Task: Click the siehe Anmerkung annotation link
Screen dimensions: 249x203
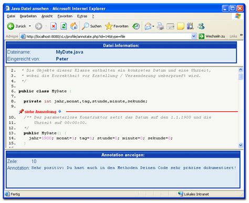Action: (40, 112)
